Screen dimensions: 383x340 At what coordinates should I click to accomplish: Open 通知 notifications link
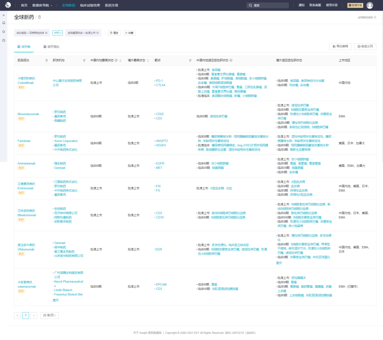[301, 5]
